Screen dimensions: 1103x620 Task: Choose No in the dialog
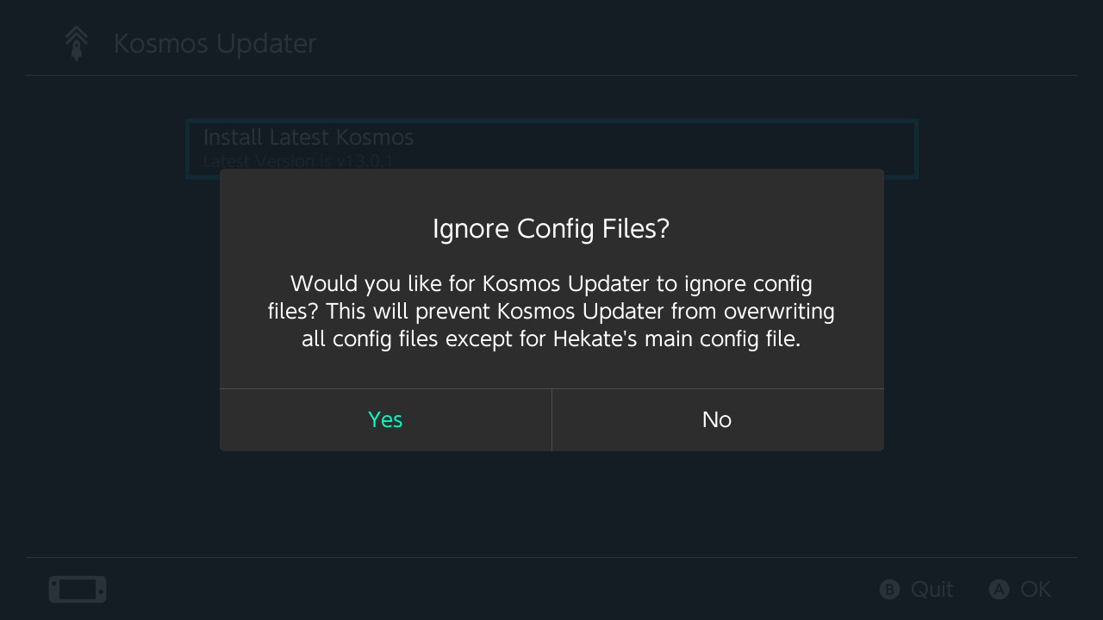pos(717,419)
